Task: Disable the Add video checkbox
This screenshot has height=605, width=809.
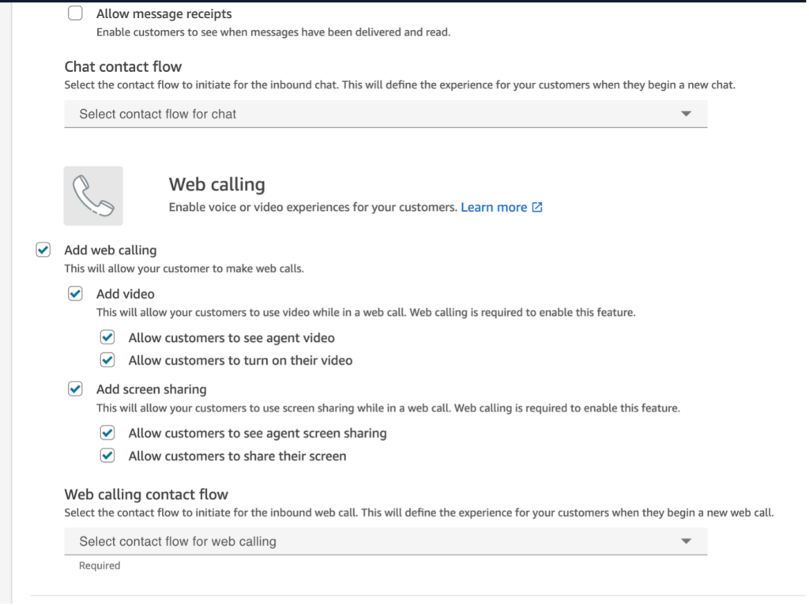Action: click(75, 294)
